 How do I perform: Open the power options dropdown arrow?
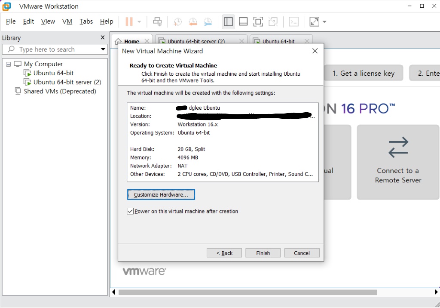(x=139, y=22)
